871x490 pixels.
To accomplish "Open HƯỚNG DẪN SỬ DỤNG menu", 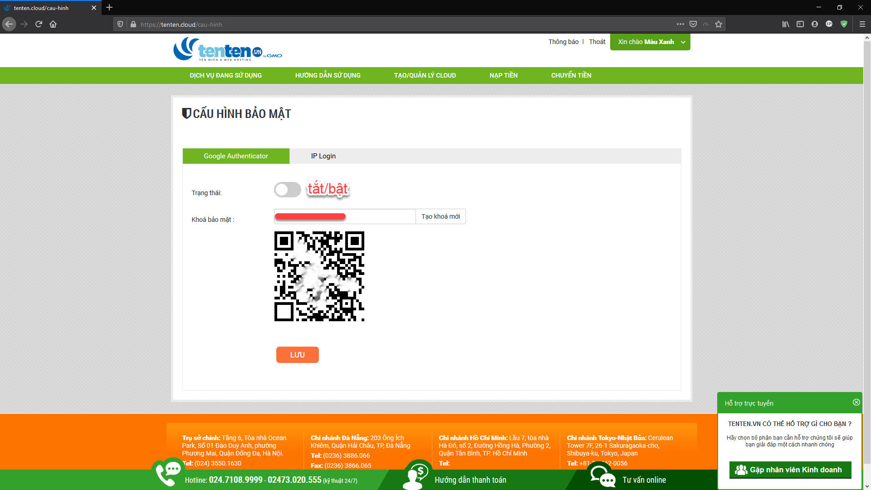I will tap(328, 75).
